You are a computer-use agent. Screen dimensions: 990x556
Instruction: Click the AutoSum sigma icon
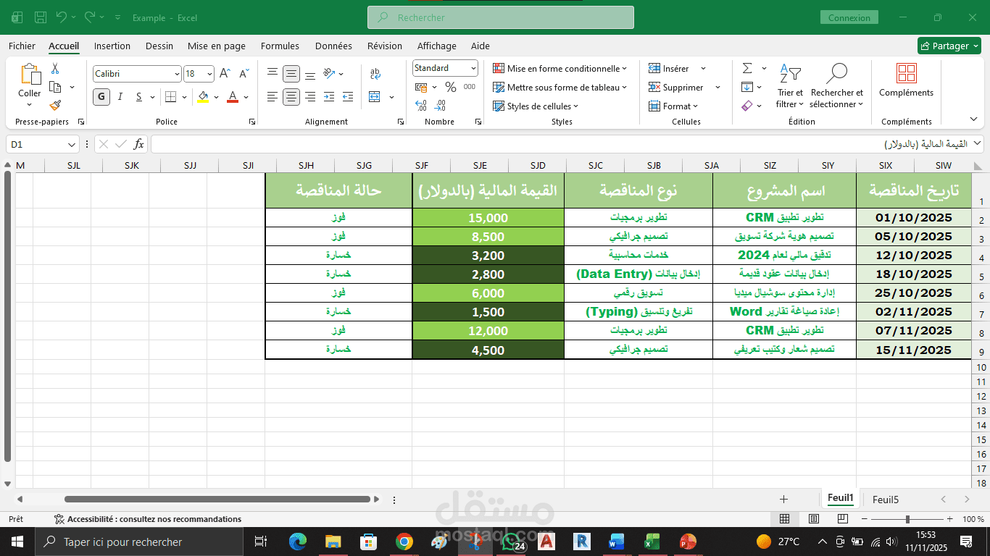[747, 68]
